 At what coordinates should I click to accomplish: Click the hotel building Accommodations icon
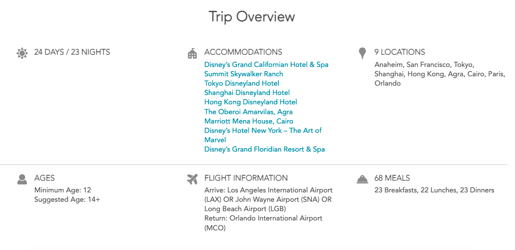[x=192, y=53]
